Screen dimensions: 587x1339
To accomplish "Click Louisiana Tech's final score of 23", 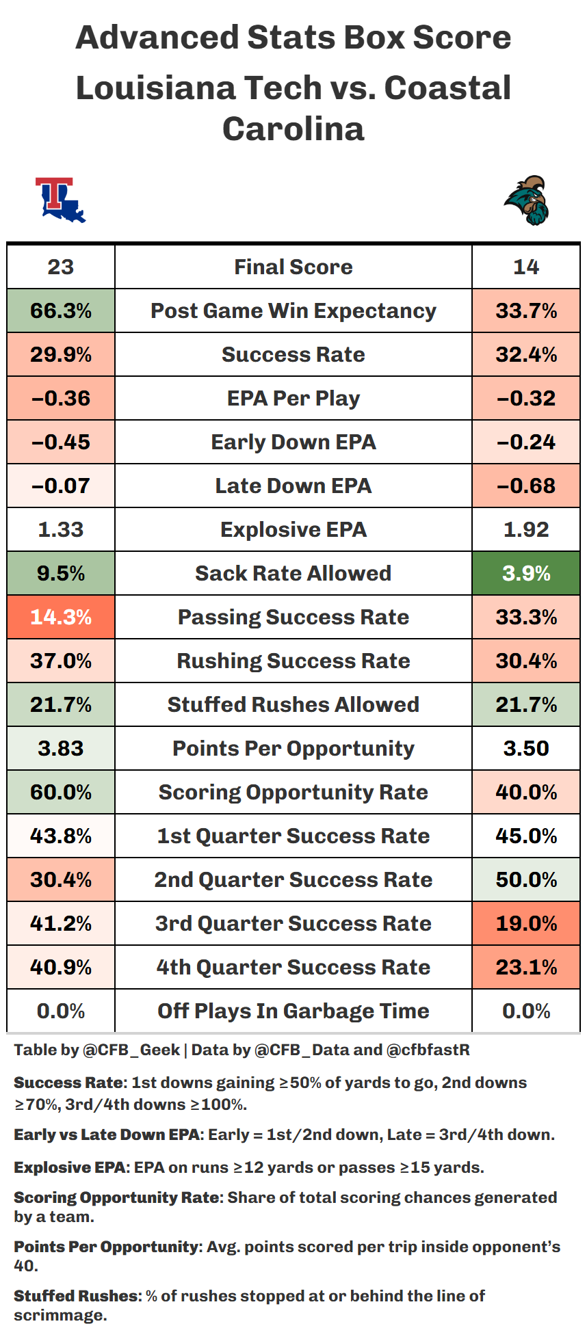I will [x=61, y=267].
